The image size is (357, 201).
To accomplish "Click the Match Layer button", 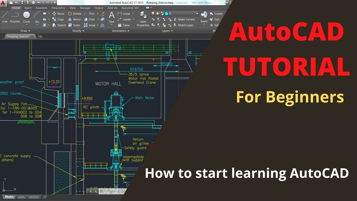I will [x=183, y=25].
